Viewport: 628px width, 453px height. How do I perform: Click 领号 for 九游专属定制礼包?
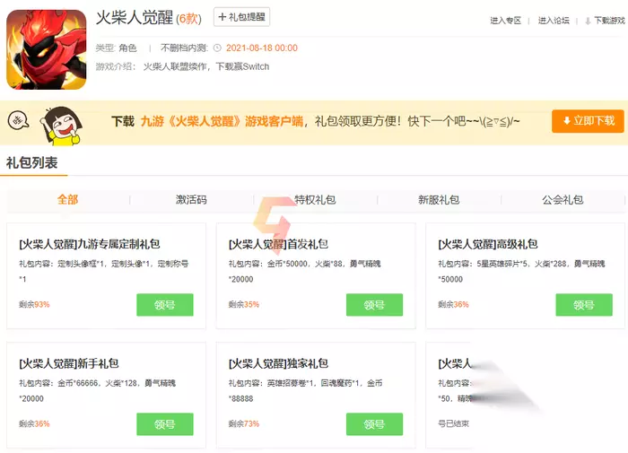coord(164,305)
